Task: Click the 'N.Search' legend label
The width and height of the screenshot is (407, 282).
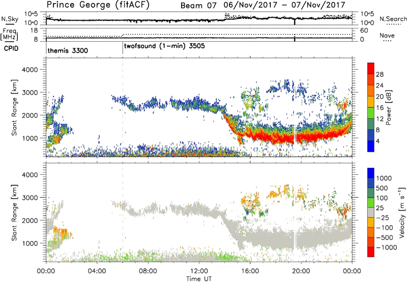Action: (393, 19)
